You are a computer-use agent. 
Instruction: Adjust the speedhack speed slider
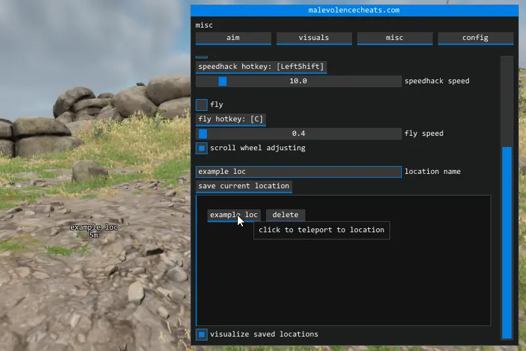coord(299,81)
